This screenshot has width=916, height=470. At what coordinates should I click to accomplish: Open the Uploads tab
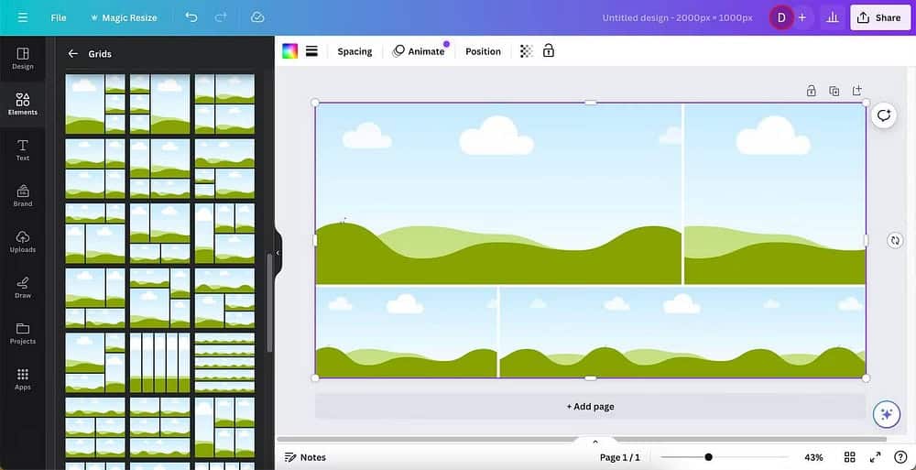pos(23,242)
